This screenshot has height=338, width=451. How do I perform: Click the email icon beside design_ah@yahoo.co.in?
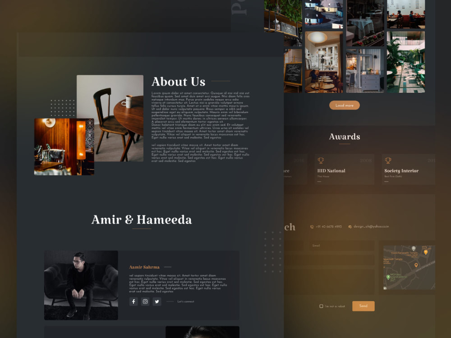(350, 227)
